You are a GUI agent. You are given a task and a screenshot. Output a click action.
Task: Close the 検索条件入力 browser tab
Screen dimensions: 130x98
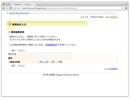(34, 4)
